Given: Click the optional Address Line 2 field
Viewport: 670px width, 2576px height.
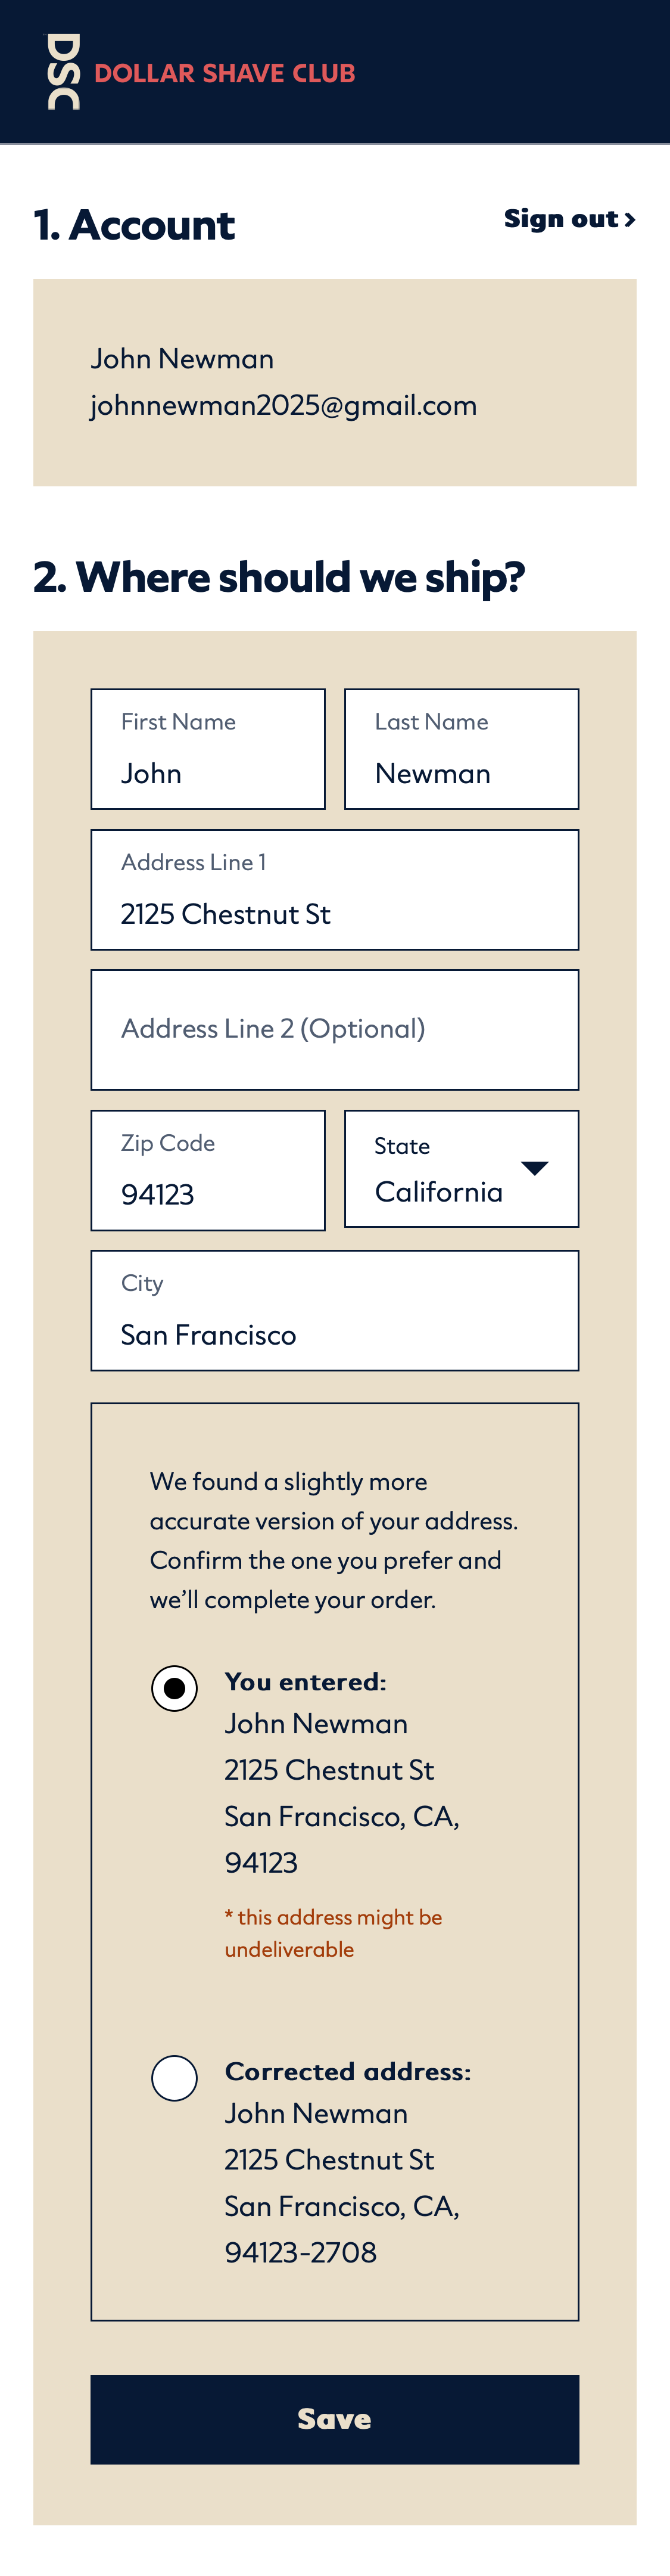Looking at the screenshot, I should [x=335, y=1029].
